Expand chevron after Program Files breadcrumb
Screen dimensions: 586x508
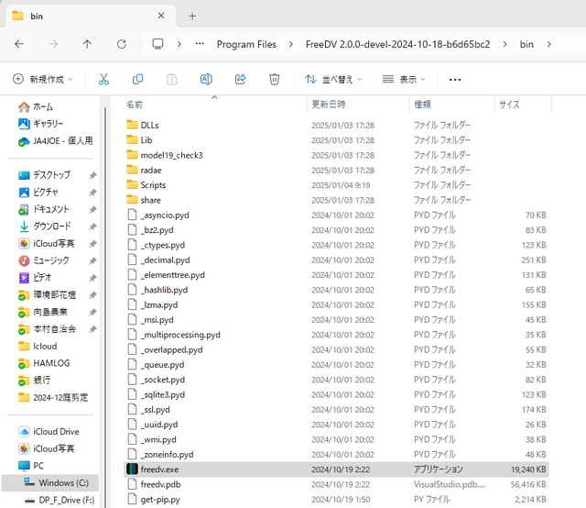point(291,44)
